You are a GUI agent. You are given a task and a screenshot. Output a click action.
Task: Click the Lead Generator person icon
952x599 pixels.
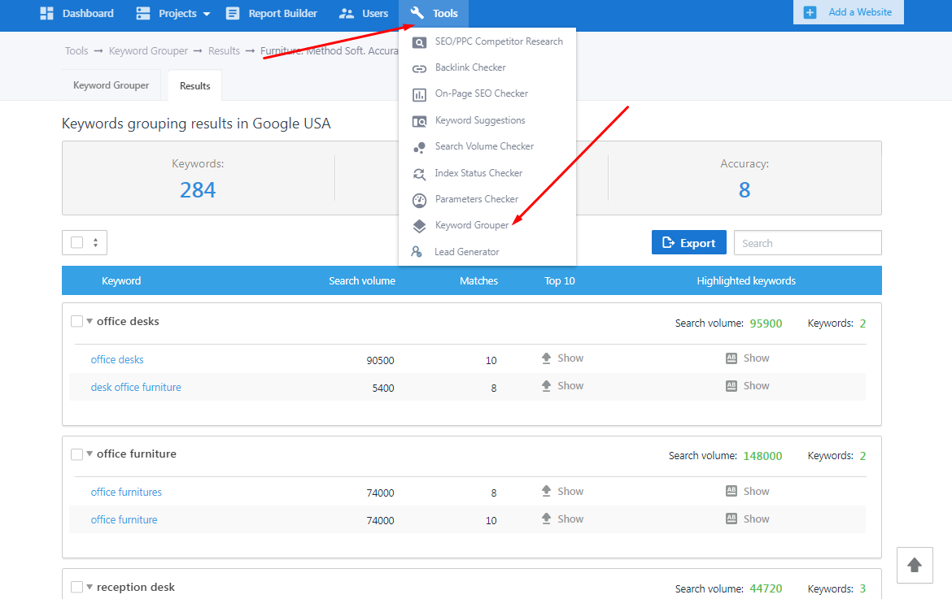click(417, 252)
